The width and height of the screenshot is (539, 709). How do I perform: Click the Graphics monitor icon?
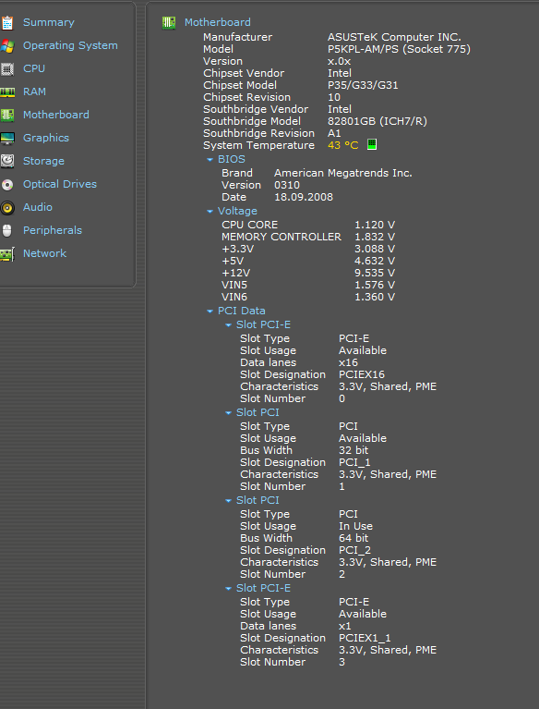point(7,139)
